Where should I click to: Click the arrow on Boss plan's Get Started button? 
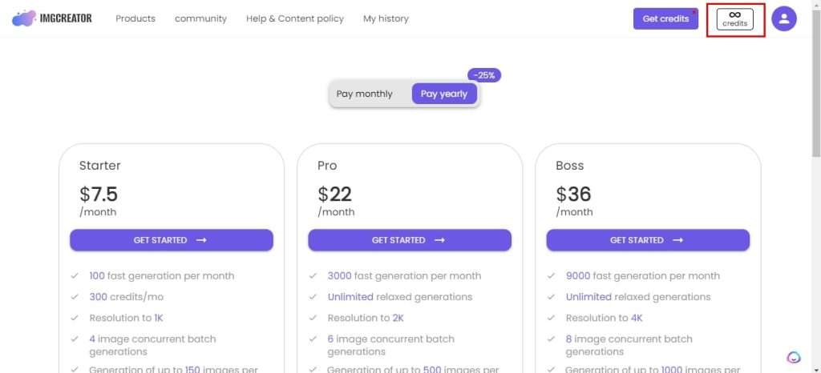click(677, 240)
